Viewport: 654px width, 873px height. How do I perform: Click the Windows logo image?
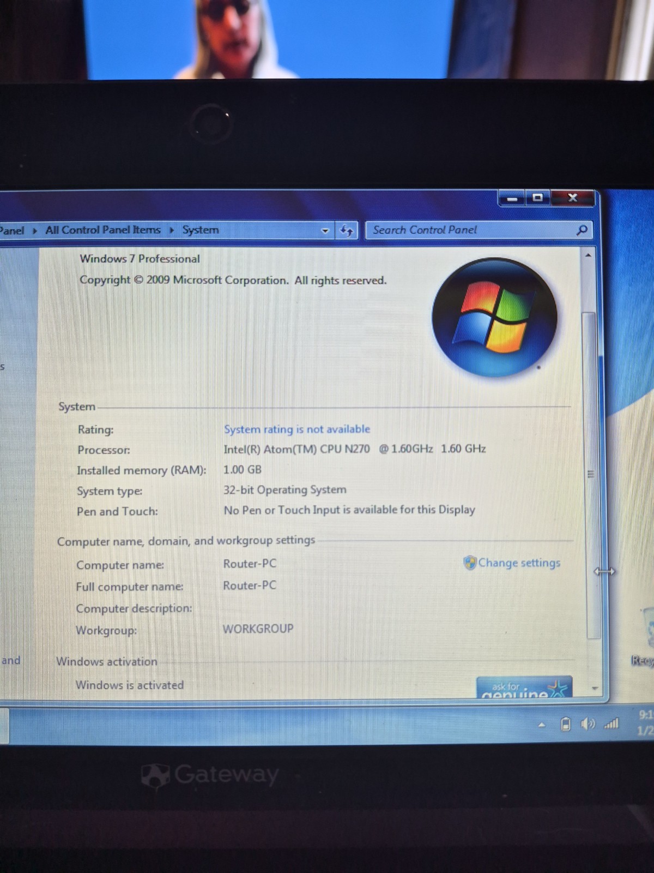pos(494,318)
